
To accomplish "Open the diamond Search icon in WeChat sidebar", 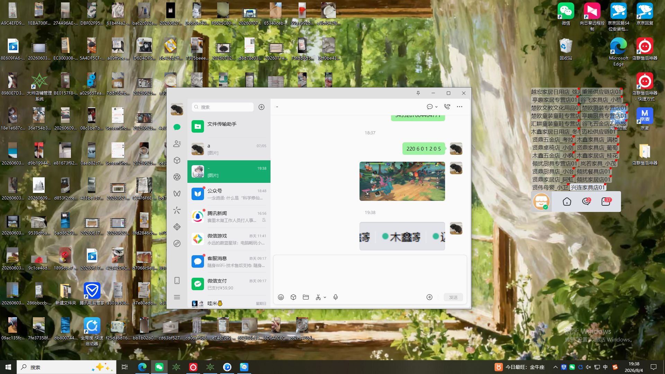I will click(177, 227).
